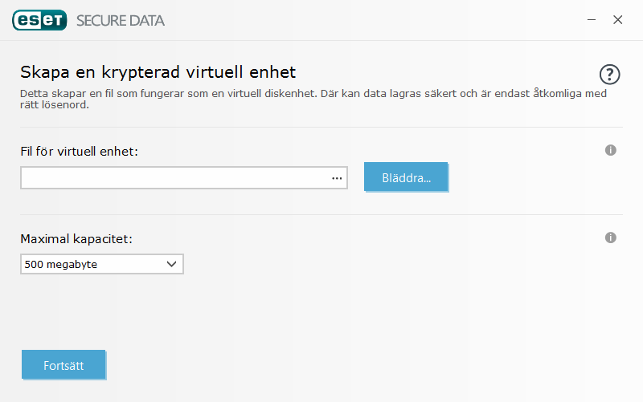Click the ESET logo in title bar
643x402 pixels.
tap(39, 20)
